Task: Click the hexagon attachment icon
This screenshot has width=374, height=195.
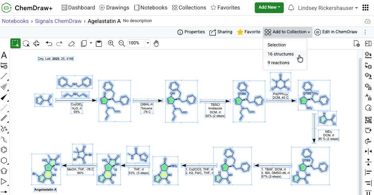Action: click(x=368, y=108)
